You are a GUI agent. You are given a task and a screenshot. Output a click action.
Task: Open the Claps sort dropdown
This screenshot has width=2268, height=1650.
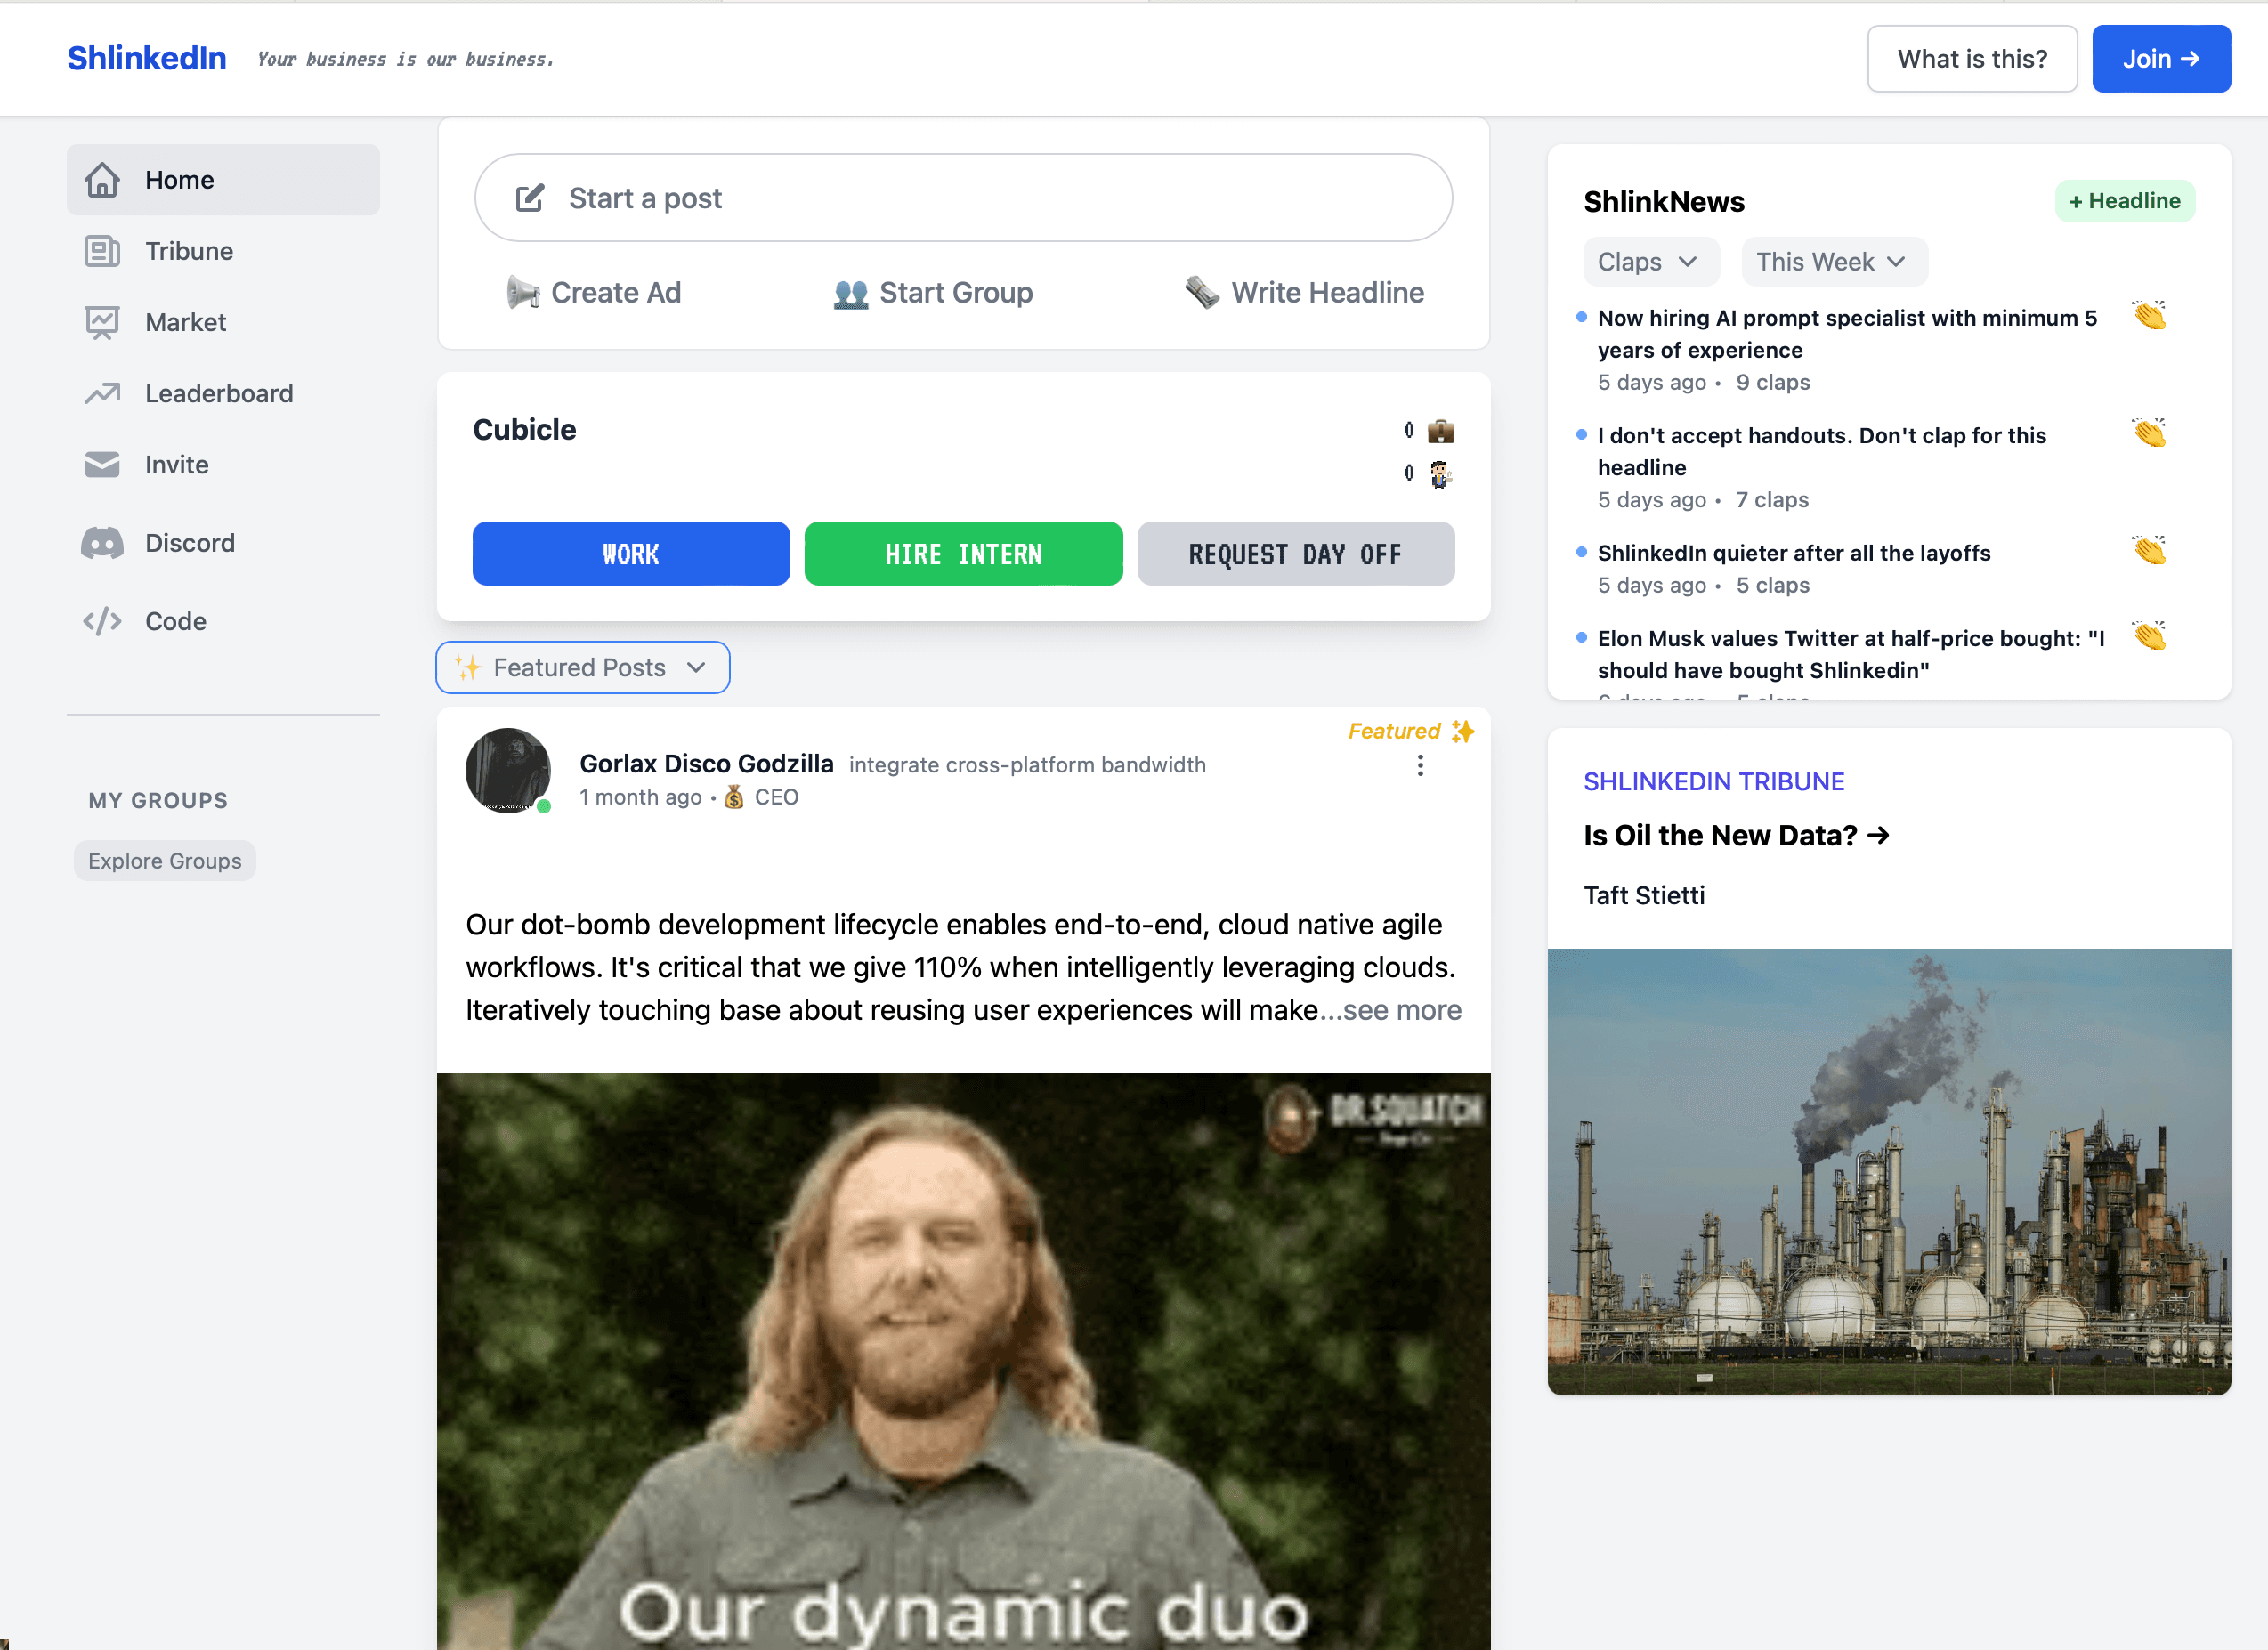click(x=1650, y=262)
